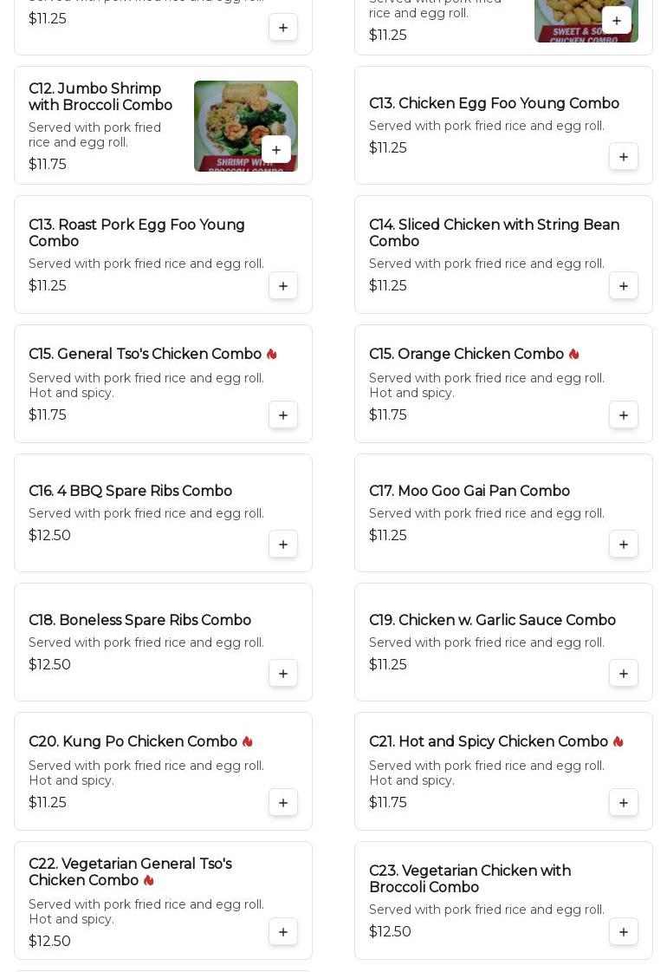Click the C23 Vegetarian Chicken item price $12.50

(x=390, y=931)
